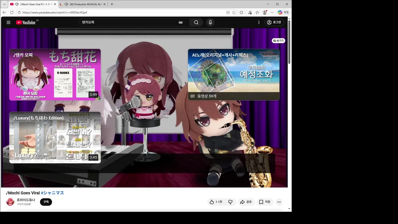The height and width of the screenshot is (224, 398).
Task: Open the browser tab list dropdown
Action: pyautogui.click(x=4, y=4)
